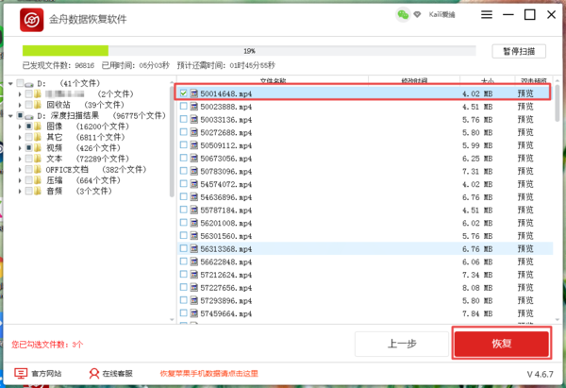Click video file icon of 50272688.mp4

[x=193, y=132]
